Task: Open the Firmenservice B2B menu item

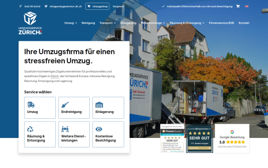Action: click(x=222, y=23)
